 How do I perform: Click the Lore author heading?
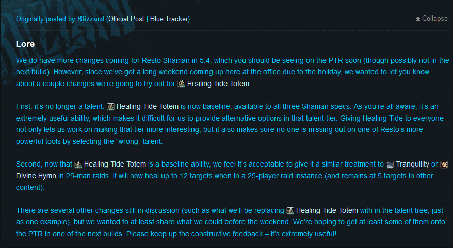[25, 44]
